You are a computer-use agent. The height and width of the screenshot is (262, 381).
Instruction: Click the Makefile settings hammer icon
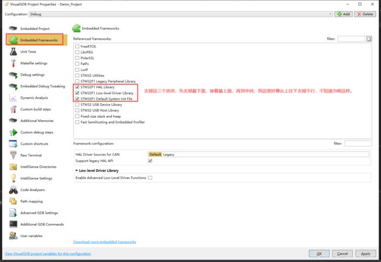pyautogui.click(x=13, y=63)
